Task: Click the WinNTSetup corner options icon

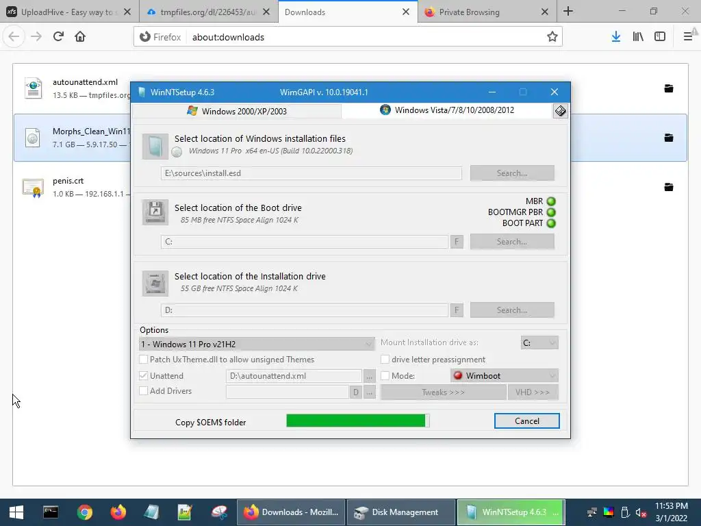Action: [x=560, y=111]
